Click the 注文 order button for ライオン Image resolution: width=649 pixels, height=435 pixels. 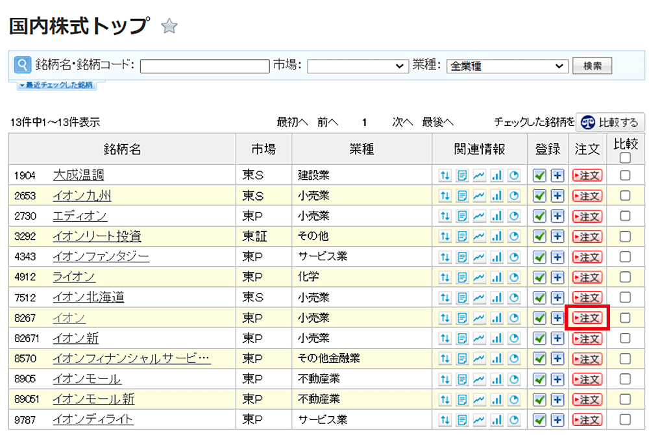coord(587,277)
